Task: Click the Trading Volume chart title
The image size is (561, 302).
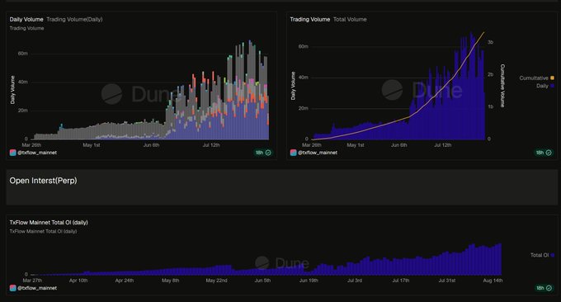Action: click(x=310, y=19)
